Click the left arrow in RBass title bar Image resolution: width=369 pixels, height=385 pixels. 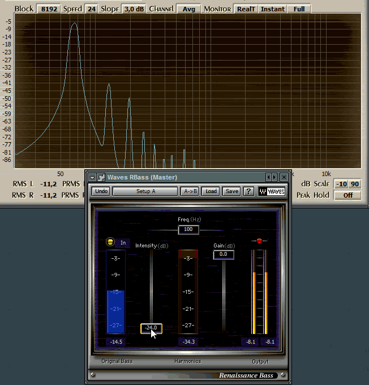pyautogui.click(x=269, y=178)
